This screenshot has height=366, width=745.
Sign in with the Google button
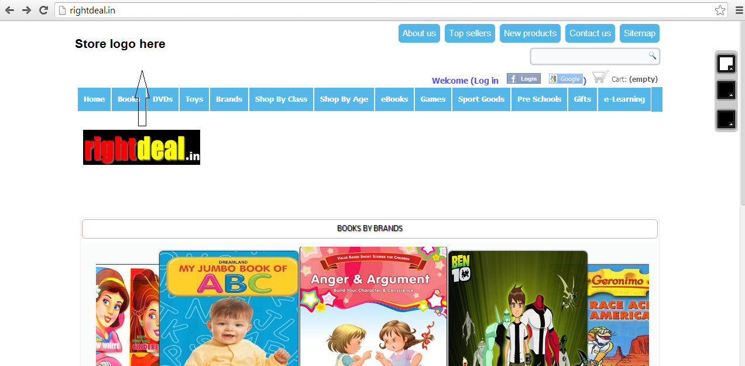(x=565, y=78)
